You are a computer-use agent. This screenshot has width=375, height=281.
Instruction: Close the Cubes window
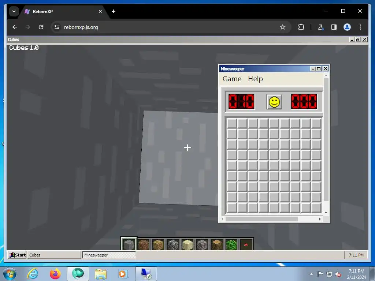(365, 40)
